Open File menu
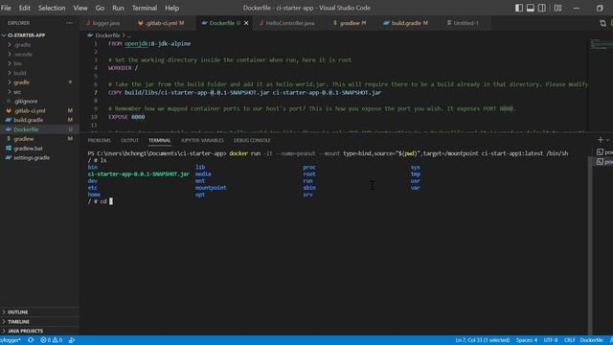The height and width of the screenshot is (345, 613). 6,8
